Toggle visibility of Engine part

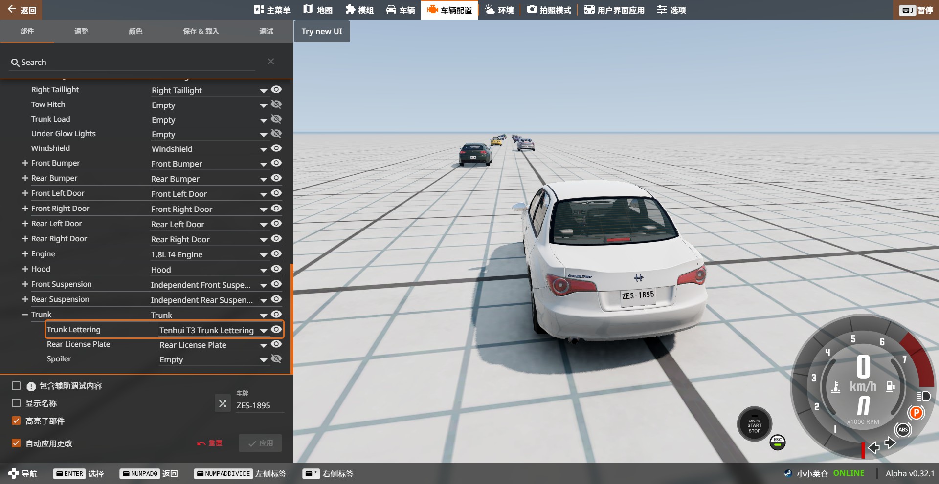coord(276,253)
